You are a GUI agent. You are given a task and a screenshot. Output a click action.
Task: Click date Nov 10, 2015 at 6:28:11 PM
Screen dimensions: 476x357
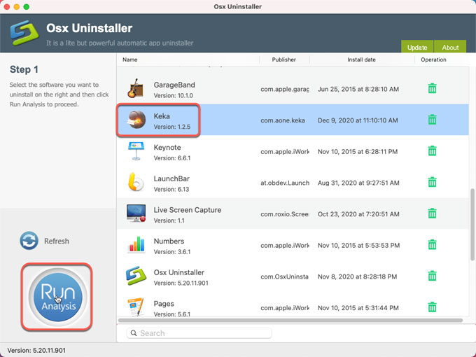(x=358, y=152)
